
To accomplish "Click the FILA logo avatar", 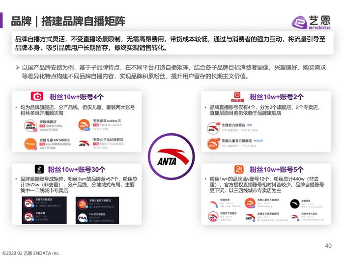I will click(x=83, y=218).
